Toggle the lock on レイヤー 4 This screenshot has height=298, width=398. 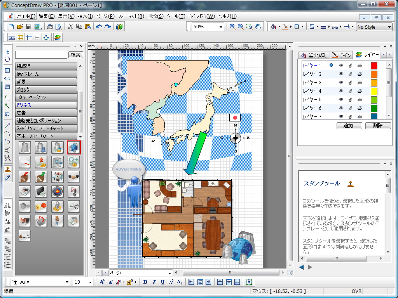[x=350, y=91]
